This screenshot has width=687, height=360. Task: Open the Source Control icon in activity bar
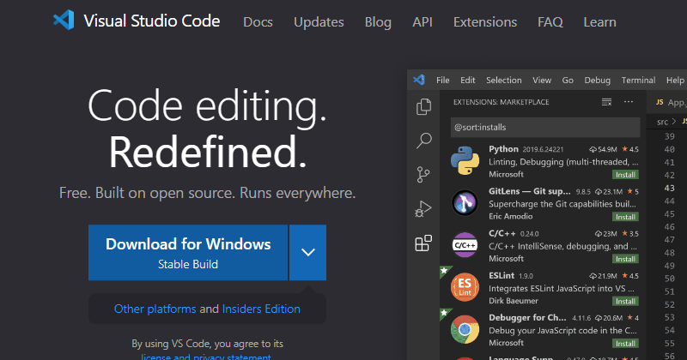(x=423, y=175)
